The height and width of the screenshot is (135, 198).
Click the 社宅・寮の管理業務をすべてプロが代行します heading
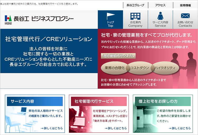pyautogui.click(x=147, y=35)
